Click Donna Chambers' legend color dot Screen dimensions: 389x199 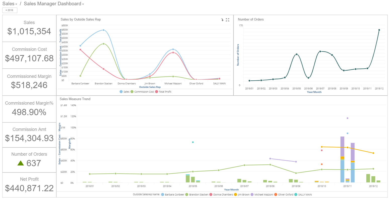pyautogui.click(x=211, y=194)
